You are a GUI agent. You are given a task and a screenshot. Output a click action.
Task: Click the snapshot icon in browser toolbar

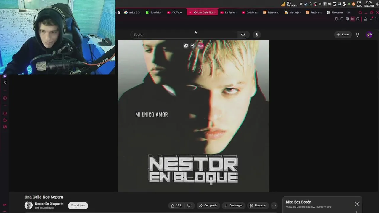coord(341,19)
